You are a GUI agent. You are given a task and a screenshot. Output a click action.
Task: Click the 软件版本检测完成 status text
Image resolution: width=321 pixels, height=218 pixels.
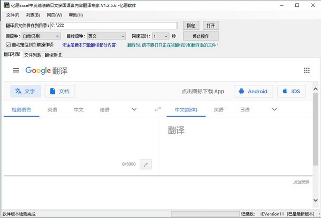click(x=19, y=214)
